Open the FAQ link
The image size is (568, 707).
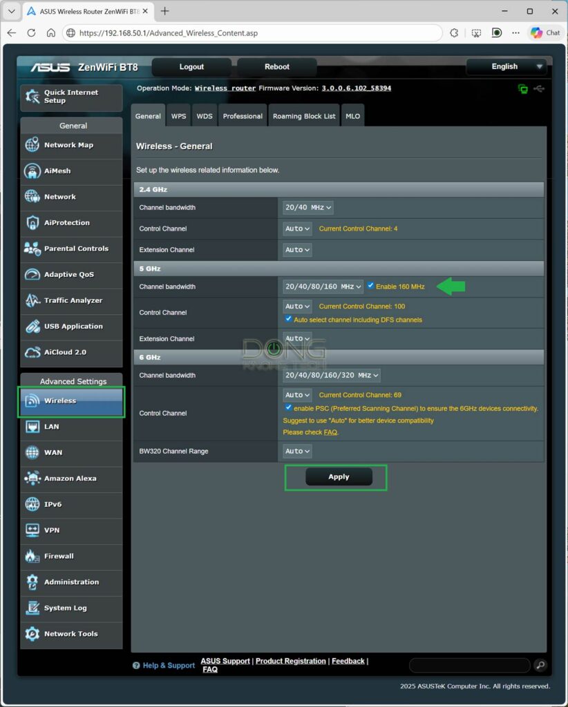coord(331,432)
